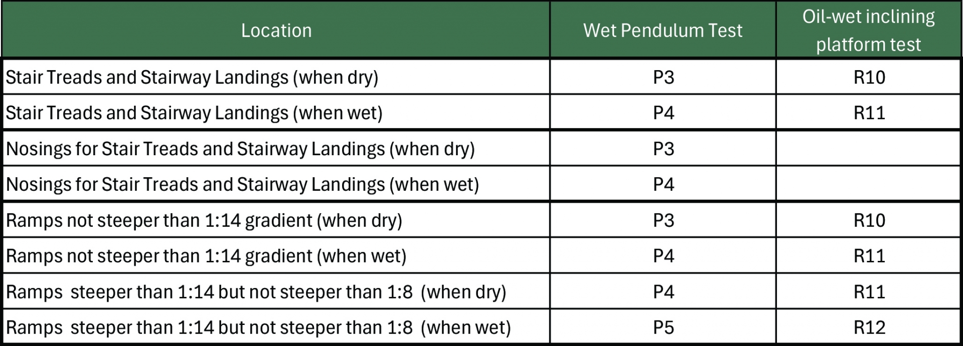Click the Oil-wet inclining platform test header
This screenshot has width=963, height=346.
(x=868, y=31)
